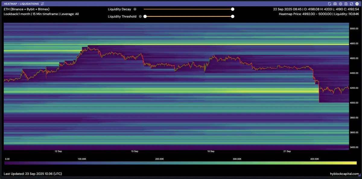Click the 0.00 legend value
The width and height of the screenshot is (362, 179).
pyautogui.click(x=7, y=159)
